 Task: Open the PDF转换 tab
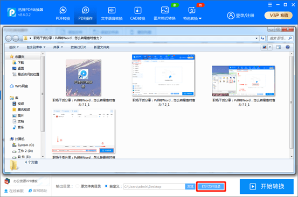point(63,13)
